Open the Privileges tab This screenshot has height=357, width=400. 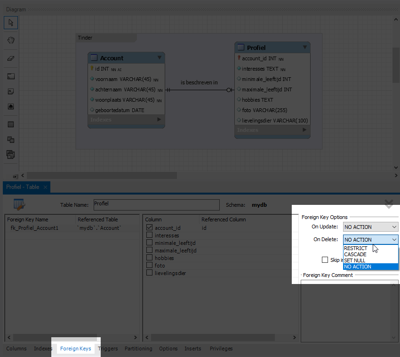[221, 349]
